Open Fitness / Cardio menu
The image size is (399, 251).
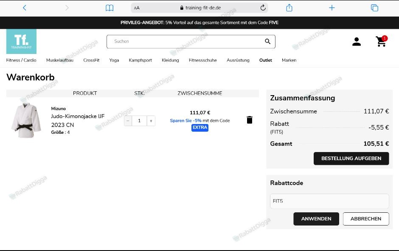point(21,60)
